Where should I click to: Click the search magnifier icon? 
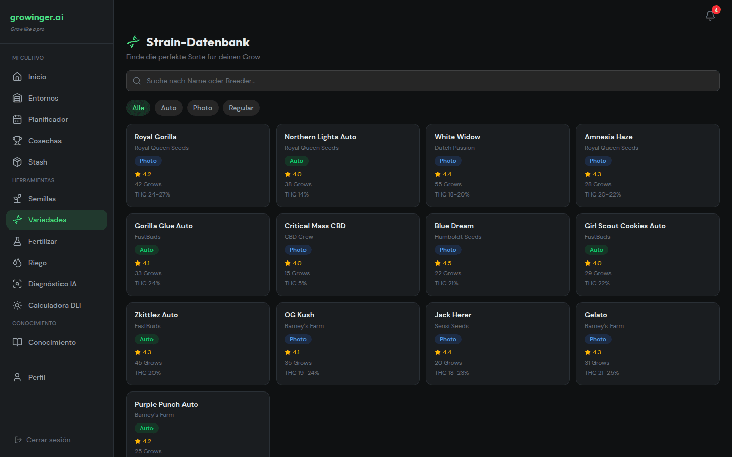[x=137, y=81]
